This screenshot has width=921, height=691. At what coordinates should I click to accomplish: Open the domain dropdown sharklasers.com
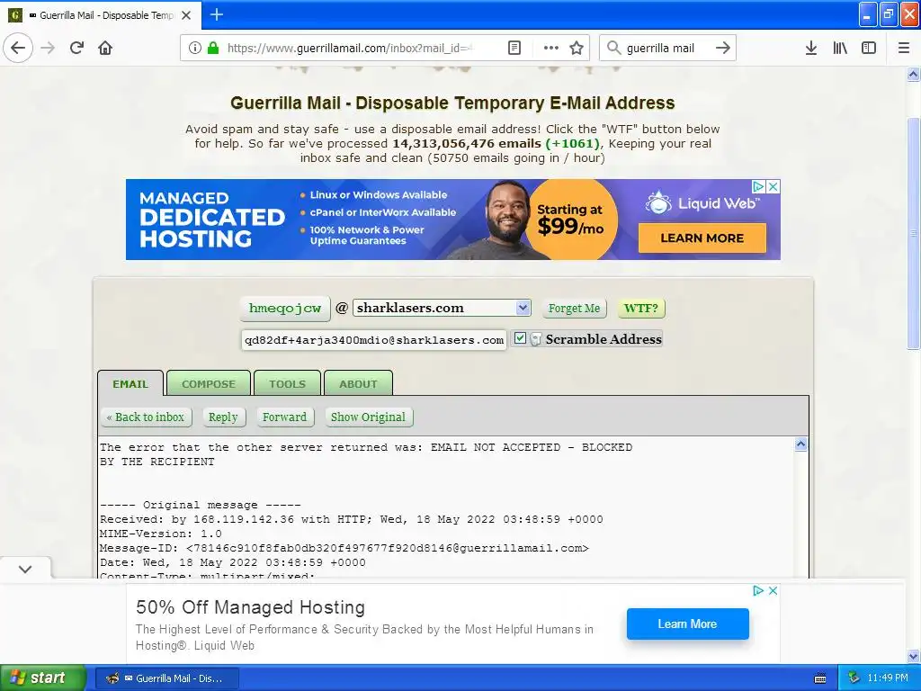(442, 308)
